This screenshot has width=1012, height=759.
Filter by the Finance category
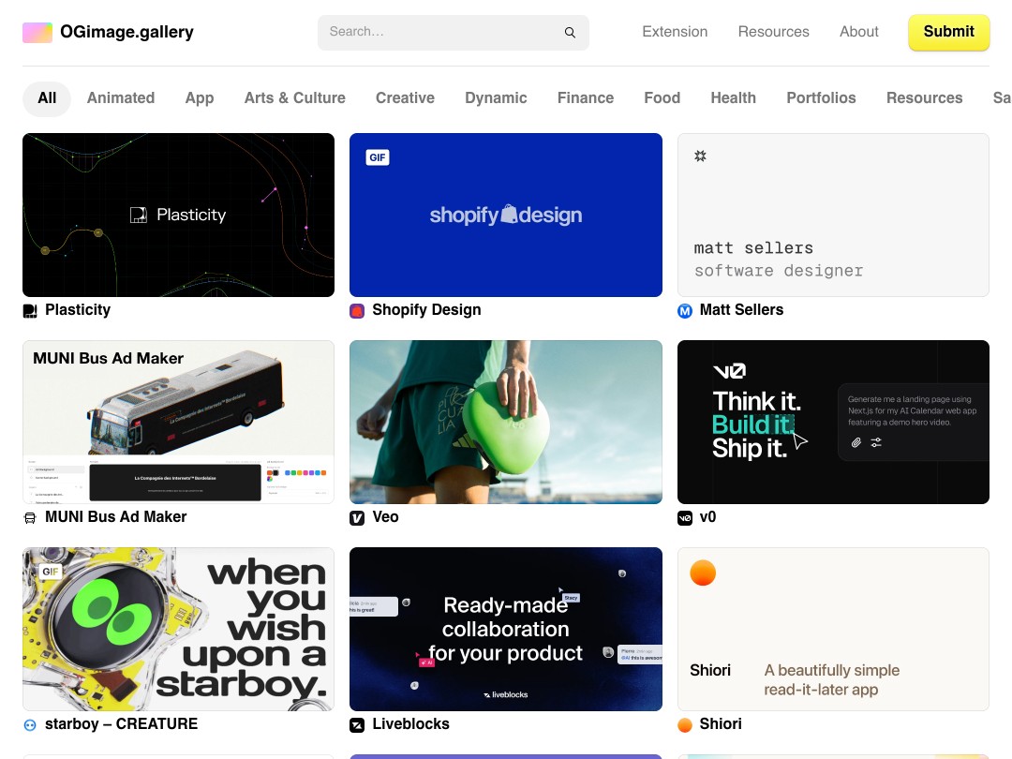[586, 98]
